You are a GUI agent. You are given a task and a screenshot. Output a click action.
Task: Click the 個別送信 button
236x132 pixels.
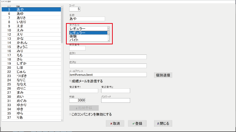(x=163, y=75)
